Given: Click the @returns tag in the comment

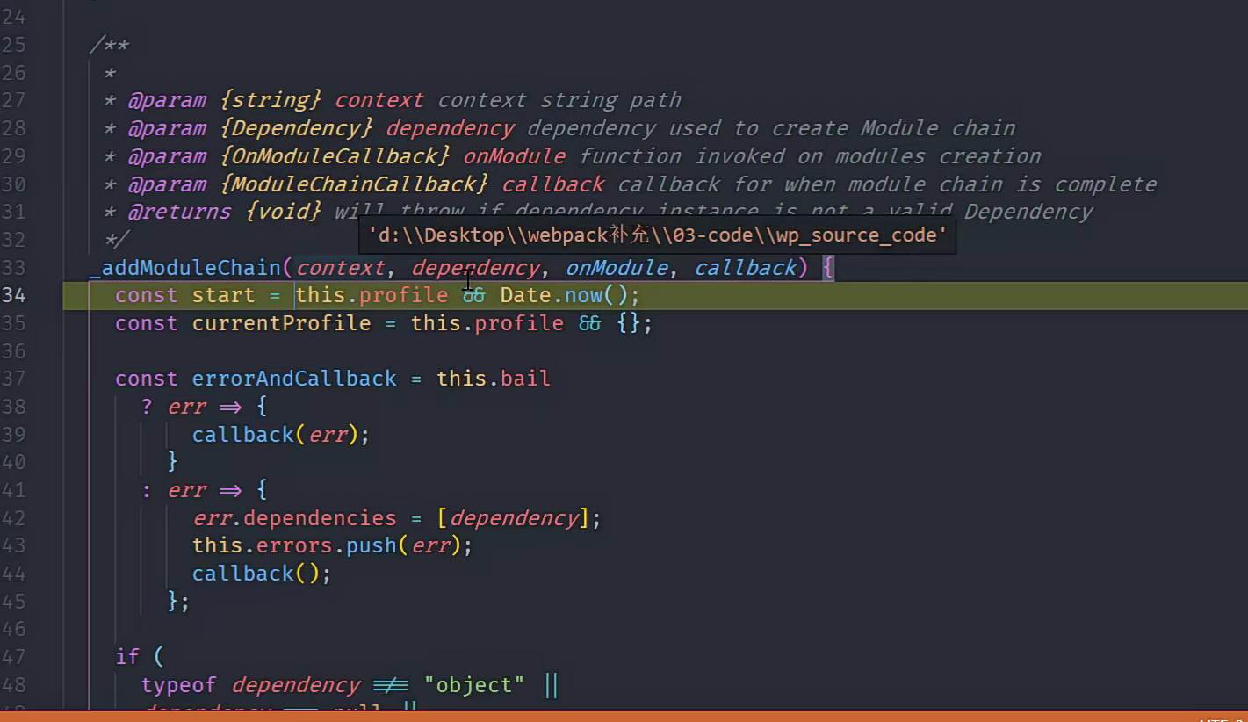Looking at the screenshot, I should point(179,212).
